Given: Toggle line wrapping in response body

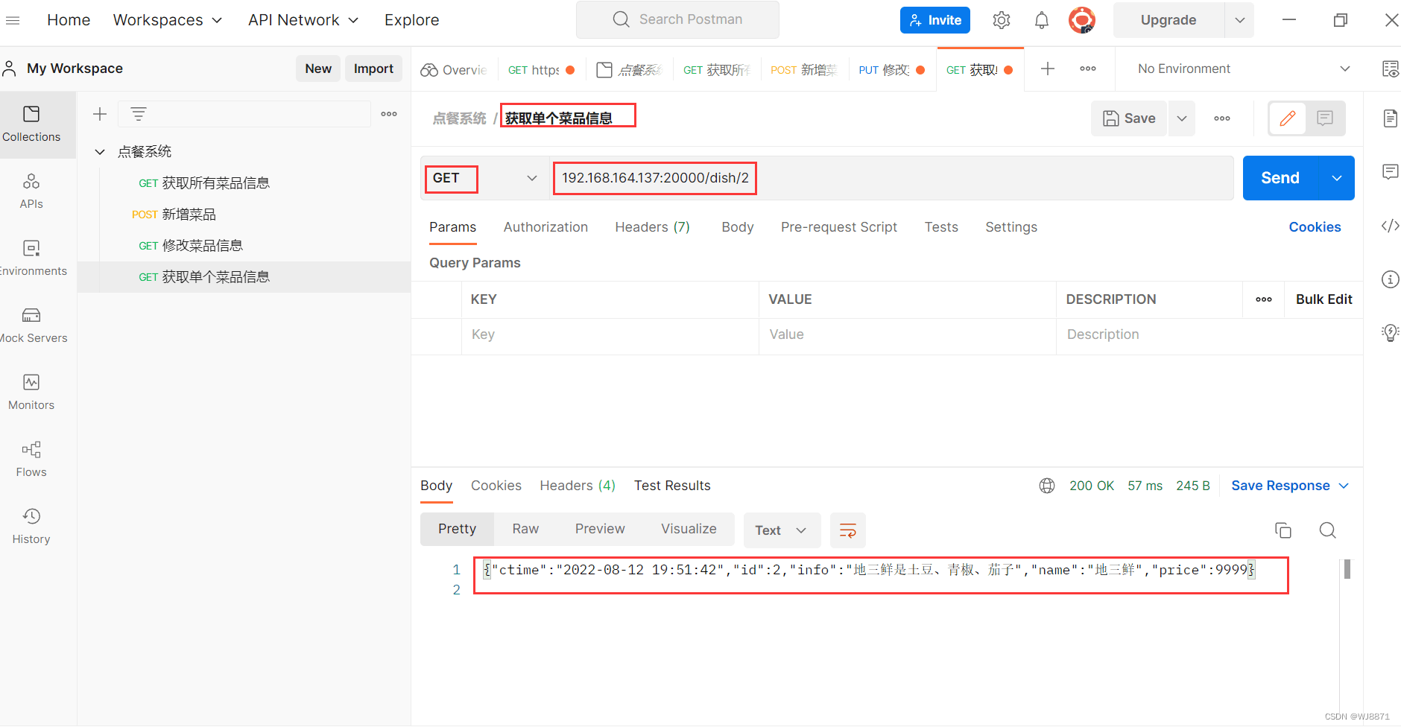Looking at the screenshot, I should [848, 530].
